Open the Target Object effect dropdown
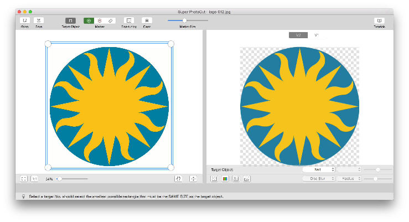This screenshot has width=409, height=222. [319, 169]
